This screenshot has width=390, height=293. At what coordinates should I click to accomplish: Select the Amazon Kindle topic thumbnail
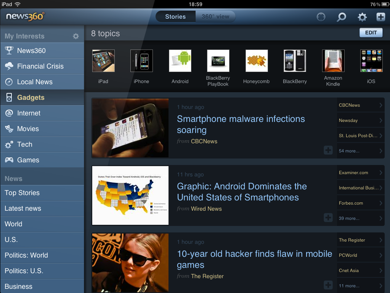coord(333,61)
